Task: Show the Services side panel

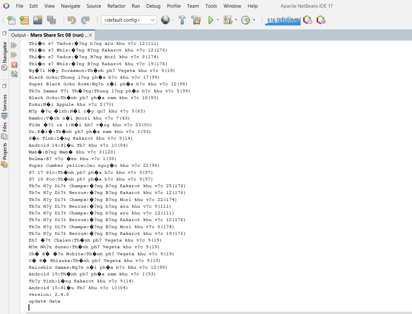Action: [4, 107]
